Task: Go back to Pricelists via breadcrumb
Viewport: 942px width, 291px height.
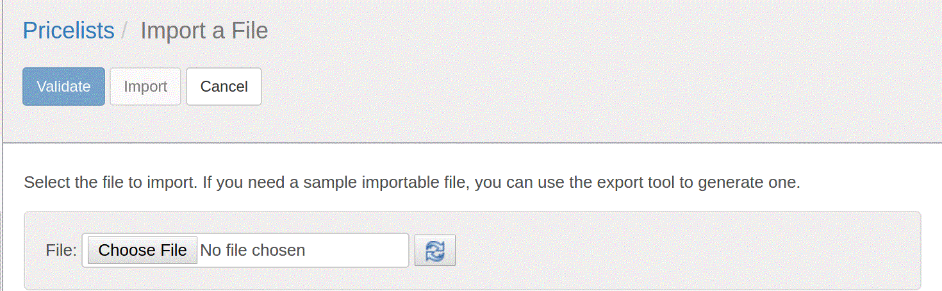Action: (69, 31)
